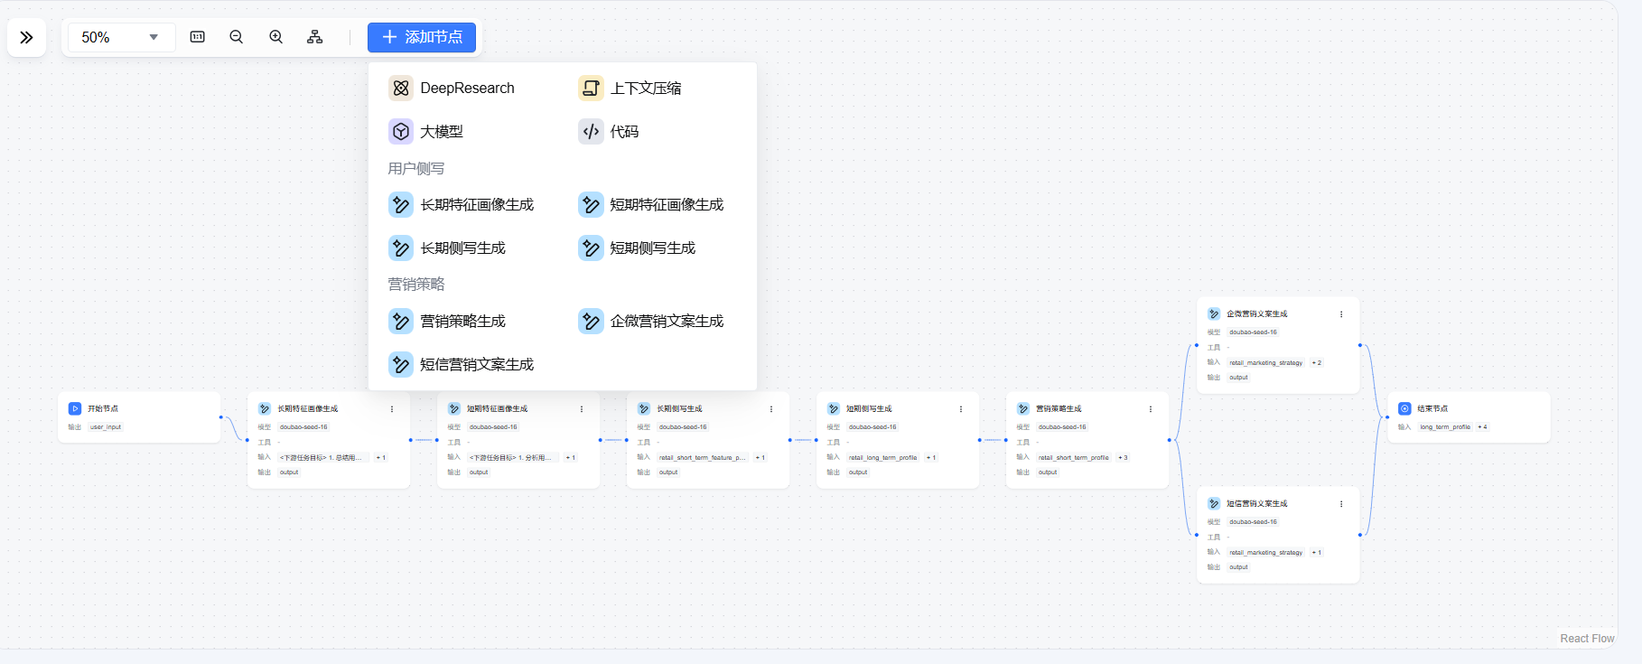1642x664 pixels.
Task: Click doubao-seed-16 tag in 营销策略生成 node
Action: 1062,427
